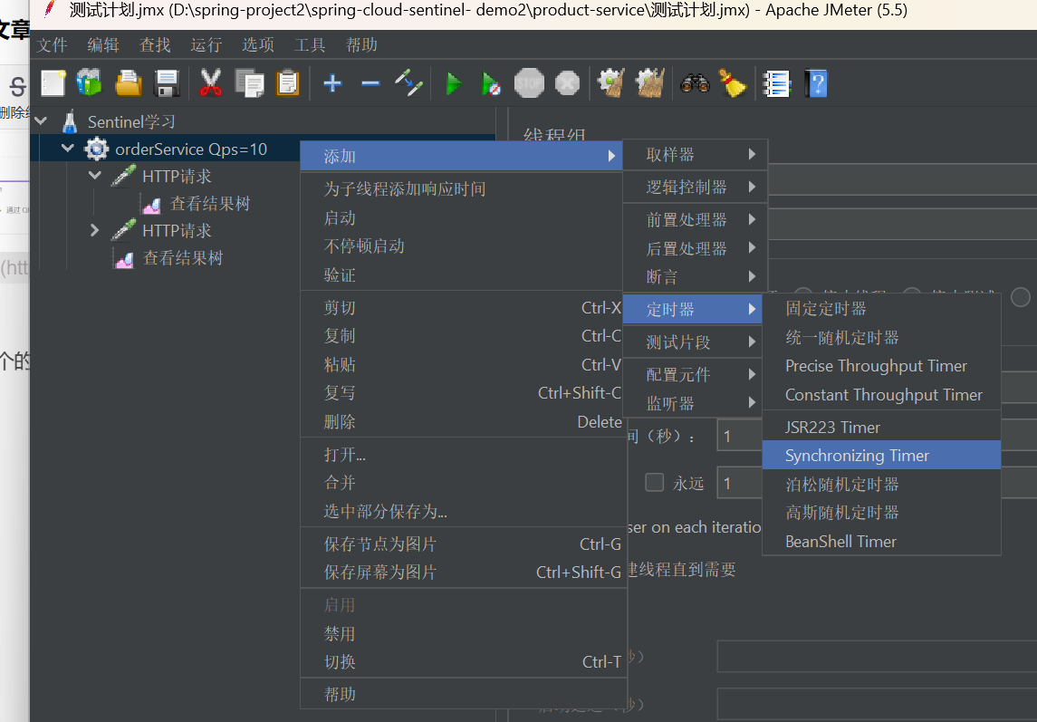This screenshot has height=722, width=1037.
Task: Expand the 逻辑控制器 submenu
Action: (695, 188)
